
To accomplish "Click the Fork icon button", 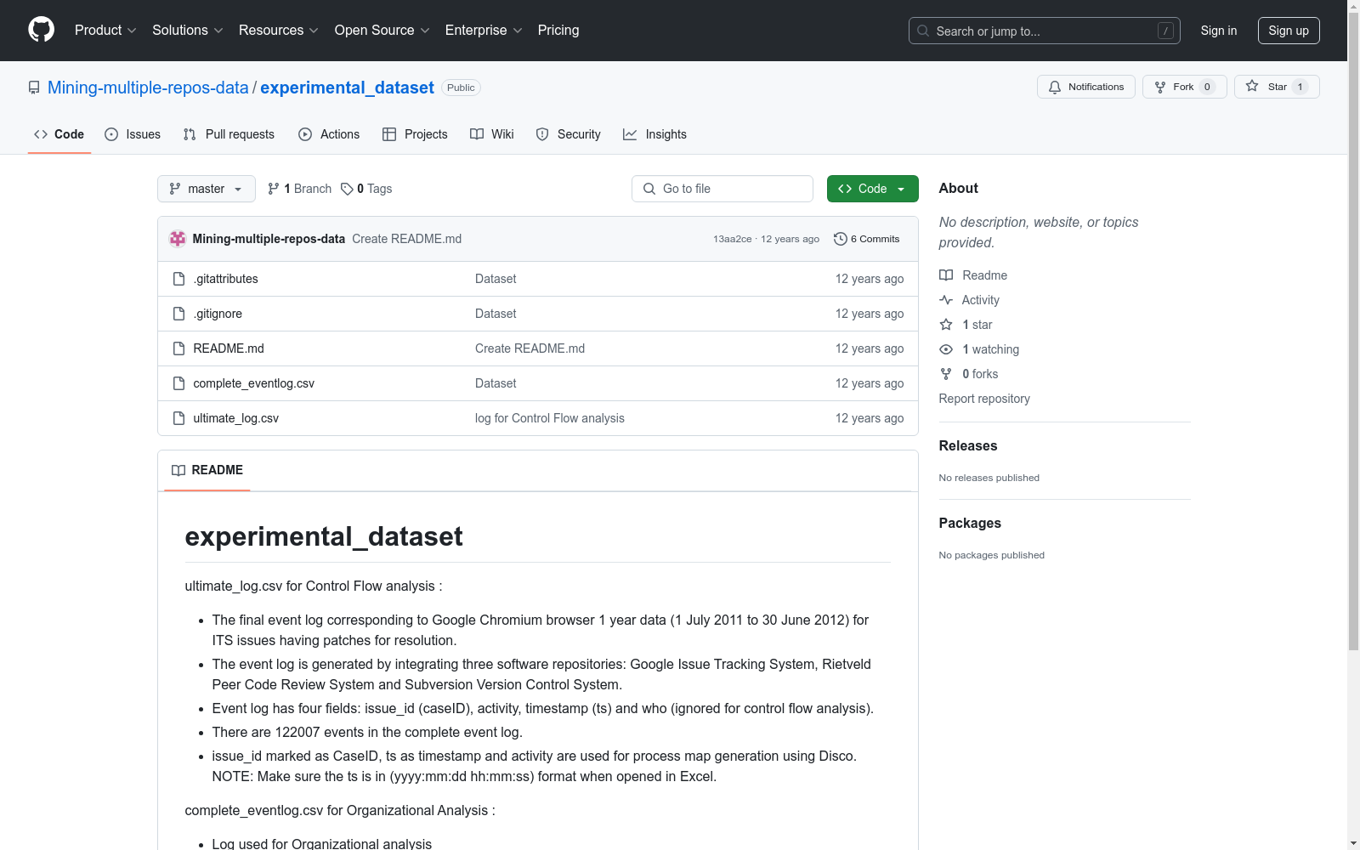I will (1160, 87).
